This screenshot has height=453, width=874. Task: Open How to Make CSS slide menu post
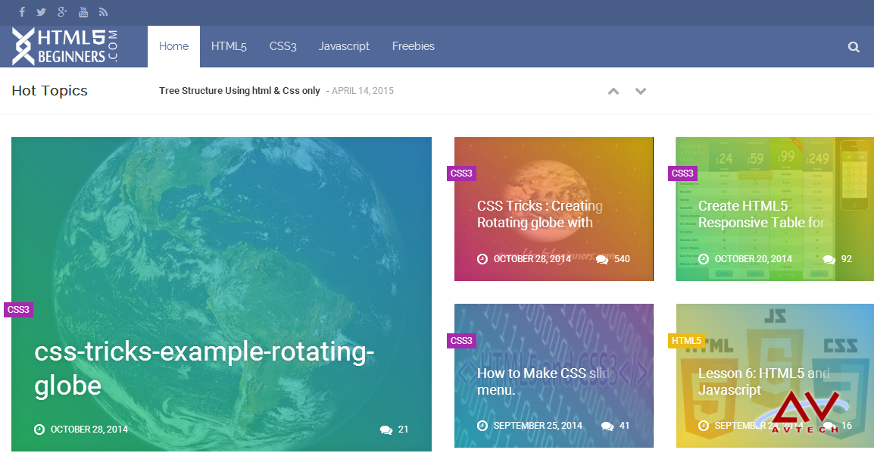coord(544,381)
